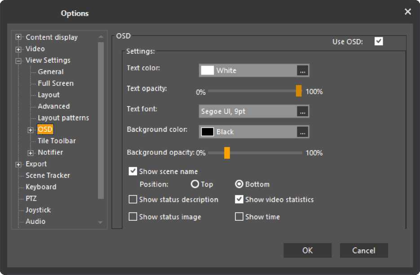Select Layout patterns in the tree
The width and height of the screenshot is (420, 275).
coord(63,118)
